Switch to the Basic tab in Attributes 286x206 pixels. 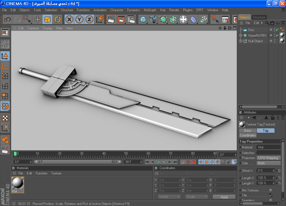coord(248,131)
